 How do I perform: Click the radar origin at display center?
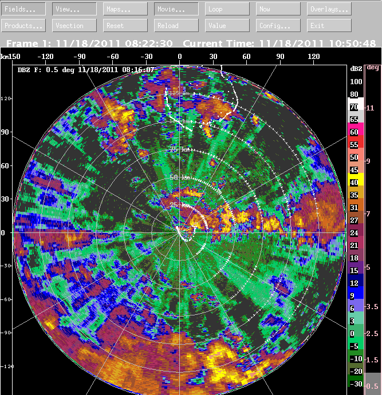click(x=179, y=233)
